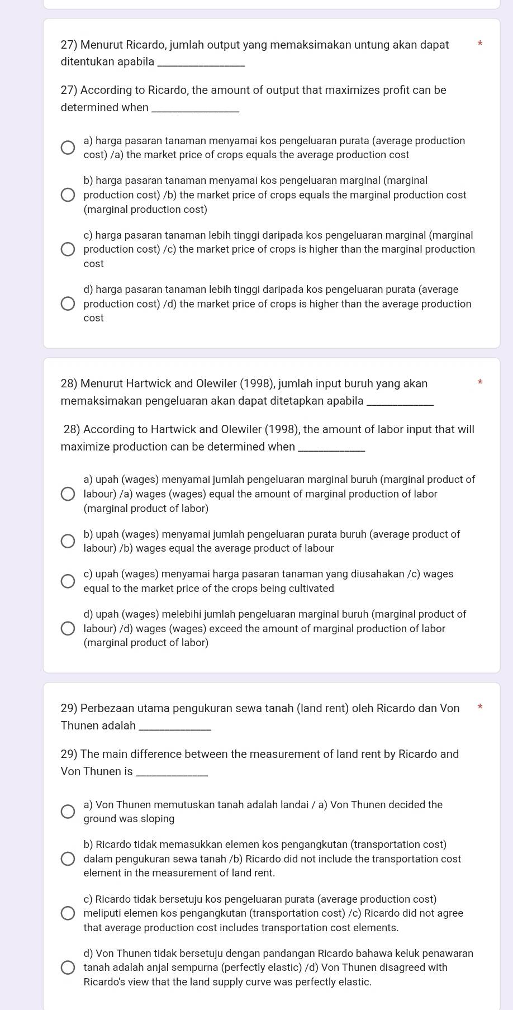Select d) Von Thunen disagreed on perfectly elastic supply
Image resolution: width=513 pixels, height=1010 pixels.
(68, 968)
